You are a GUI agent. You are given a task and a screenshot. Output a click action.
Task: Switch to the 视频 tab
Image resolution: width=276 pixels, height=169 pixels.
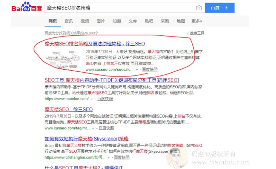[x=85, y=21]
